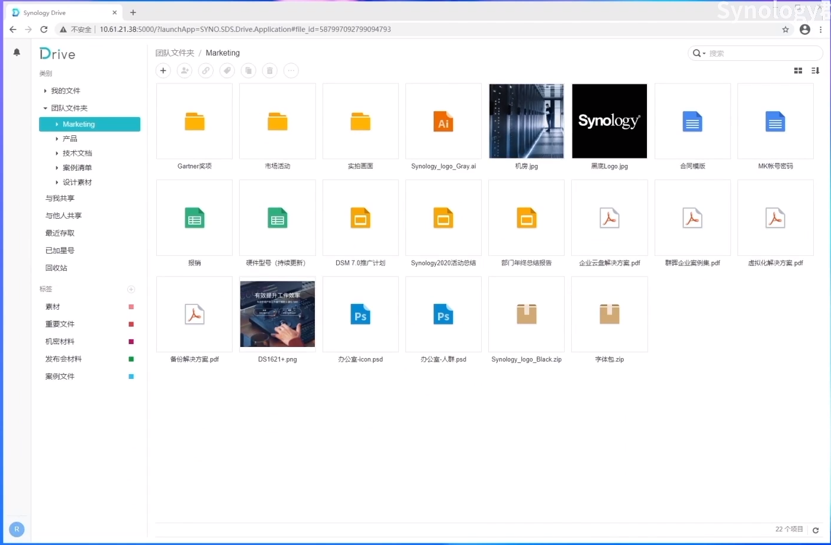
Task: Click the delete trash icon in toolbar
Action: [270, 71]
